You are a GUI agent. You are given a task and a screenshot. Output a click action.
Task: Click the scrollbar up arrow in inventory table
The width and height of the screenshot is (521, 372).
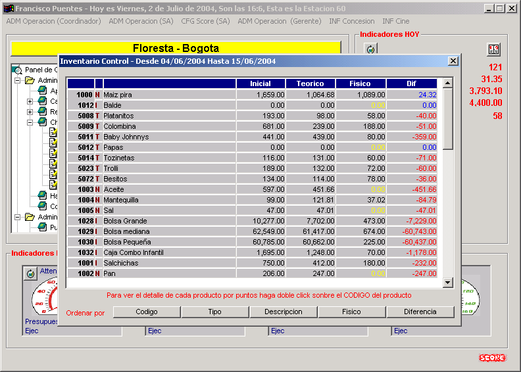[x=448, y=83]
